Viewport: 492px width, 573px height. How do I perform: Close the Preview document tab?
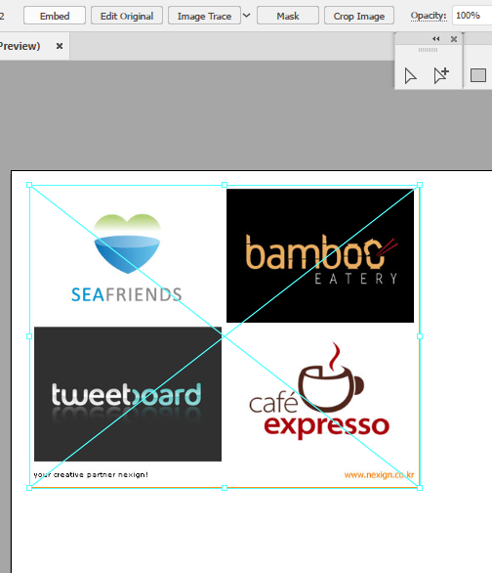coord(60,46)
